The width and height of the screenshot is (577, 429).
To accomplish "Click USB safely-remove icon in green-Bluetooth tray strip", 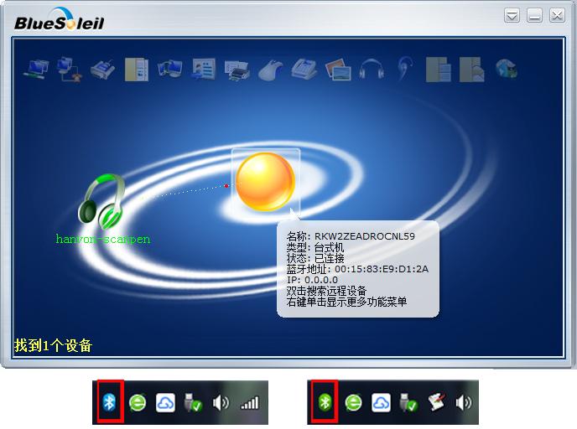I will point(408,403).
